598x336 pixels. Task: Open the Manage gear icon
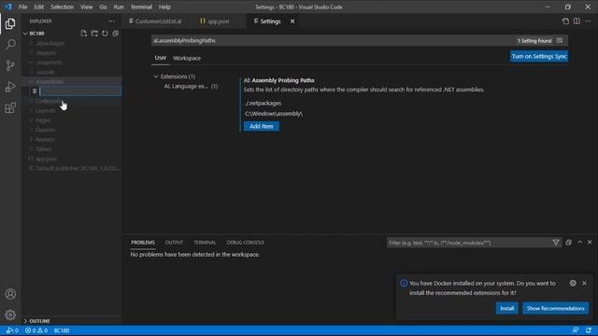point(10,315)
